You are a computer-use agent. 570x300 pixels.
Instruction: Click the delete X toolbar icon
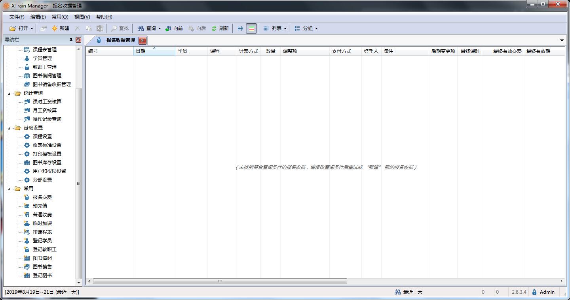point(78,28)
